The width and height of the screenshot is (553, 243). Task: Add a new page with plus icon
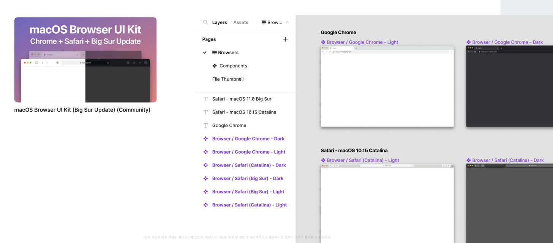285,39
